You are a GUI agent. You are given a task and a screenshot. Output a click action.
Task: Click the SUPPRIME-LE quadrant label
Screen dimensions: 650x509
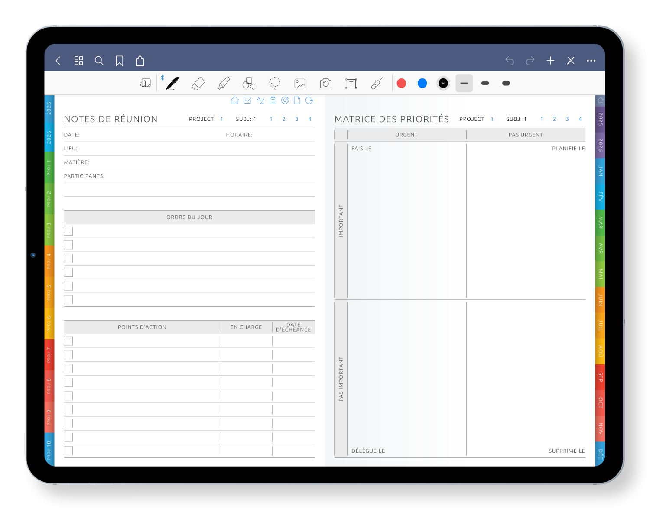click(x=567, y=451)
